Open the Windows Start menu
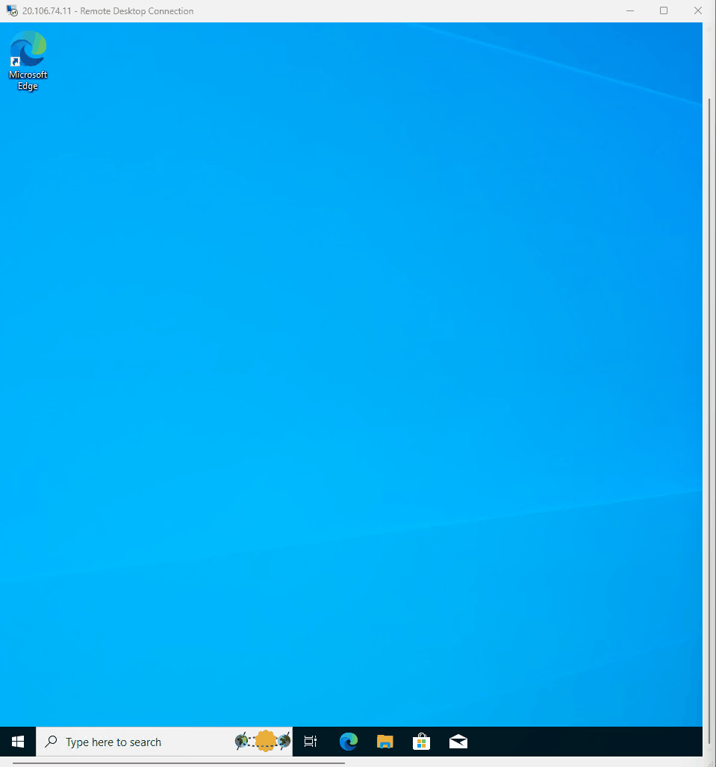This screenshot has height=767, width=716. tap(18, 742)
